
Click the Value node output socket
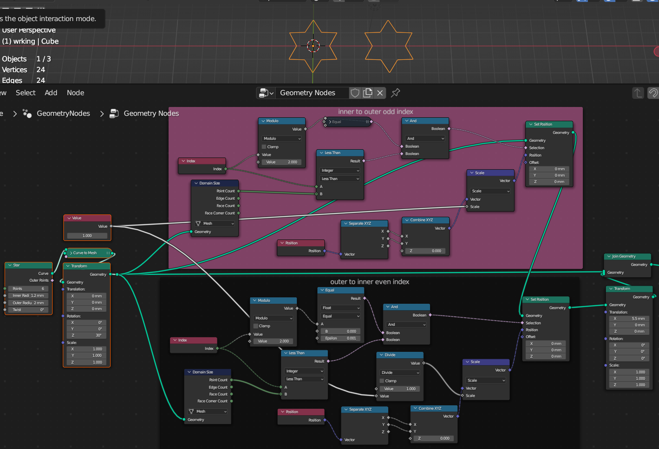(112, 226)
